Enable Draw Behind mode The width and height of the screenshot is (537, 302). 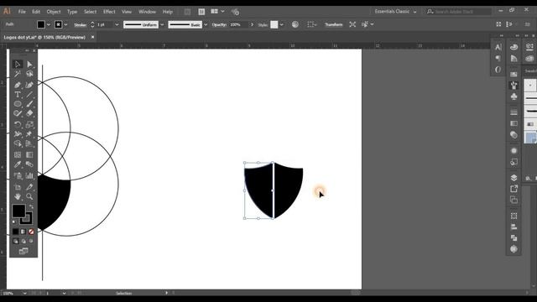click(x=23, y=241)
